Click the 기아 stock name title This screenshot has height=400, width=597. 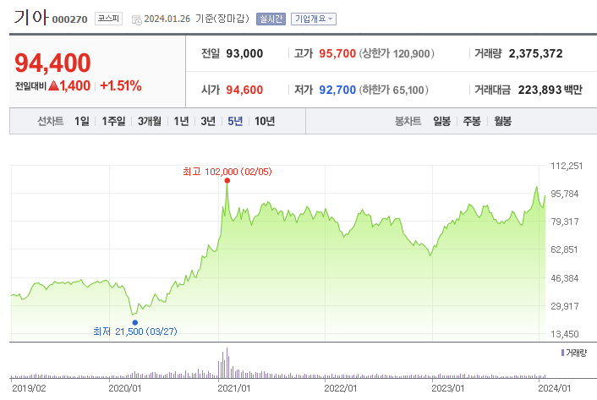pyautogui.click(x=31, y=17)
